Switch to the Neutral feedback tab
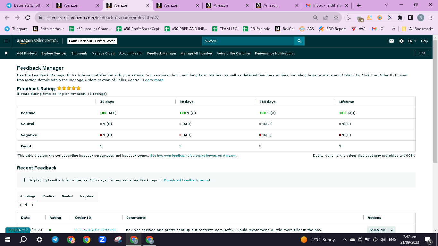Image resolution: width=438 pixels, height=246 pixels. 67,196
